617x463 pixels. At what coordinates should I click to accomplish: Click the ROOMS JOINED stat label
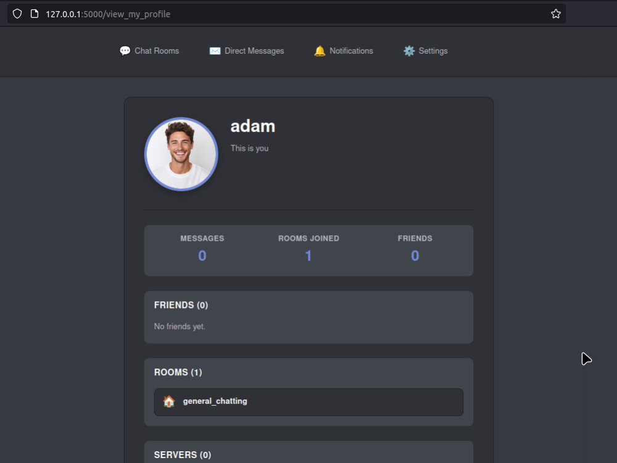pos(308,238)
